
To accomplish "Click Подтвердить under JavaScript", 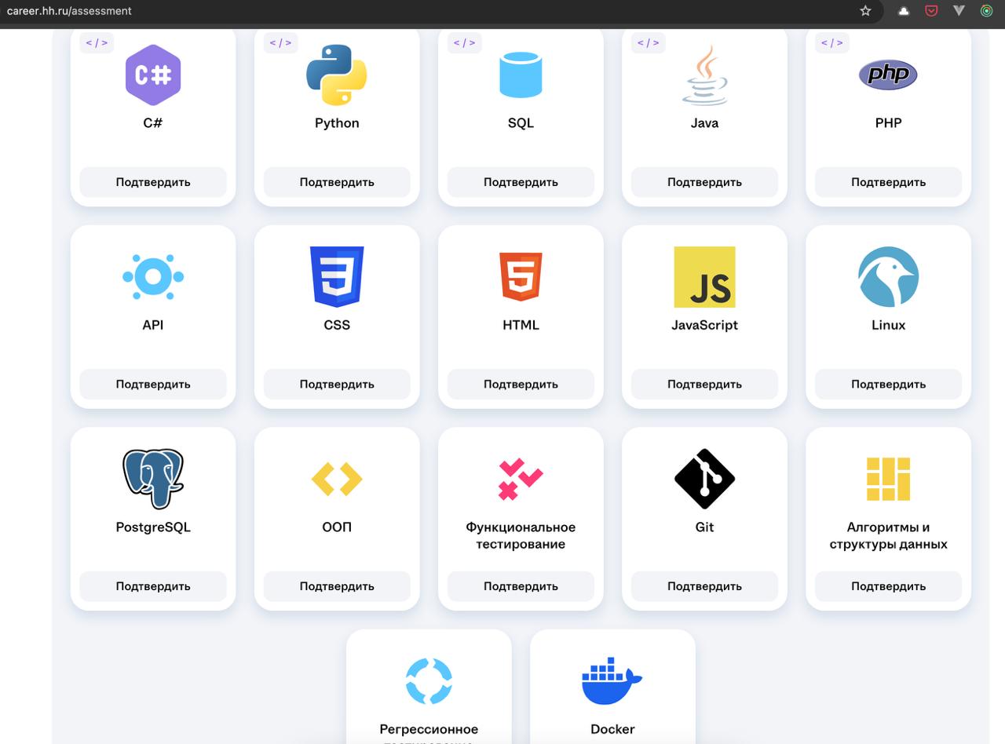I will tap(704, 384).
